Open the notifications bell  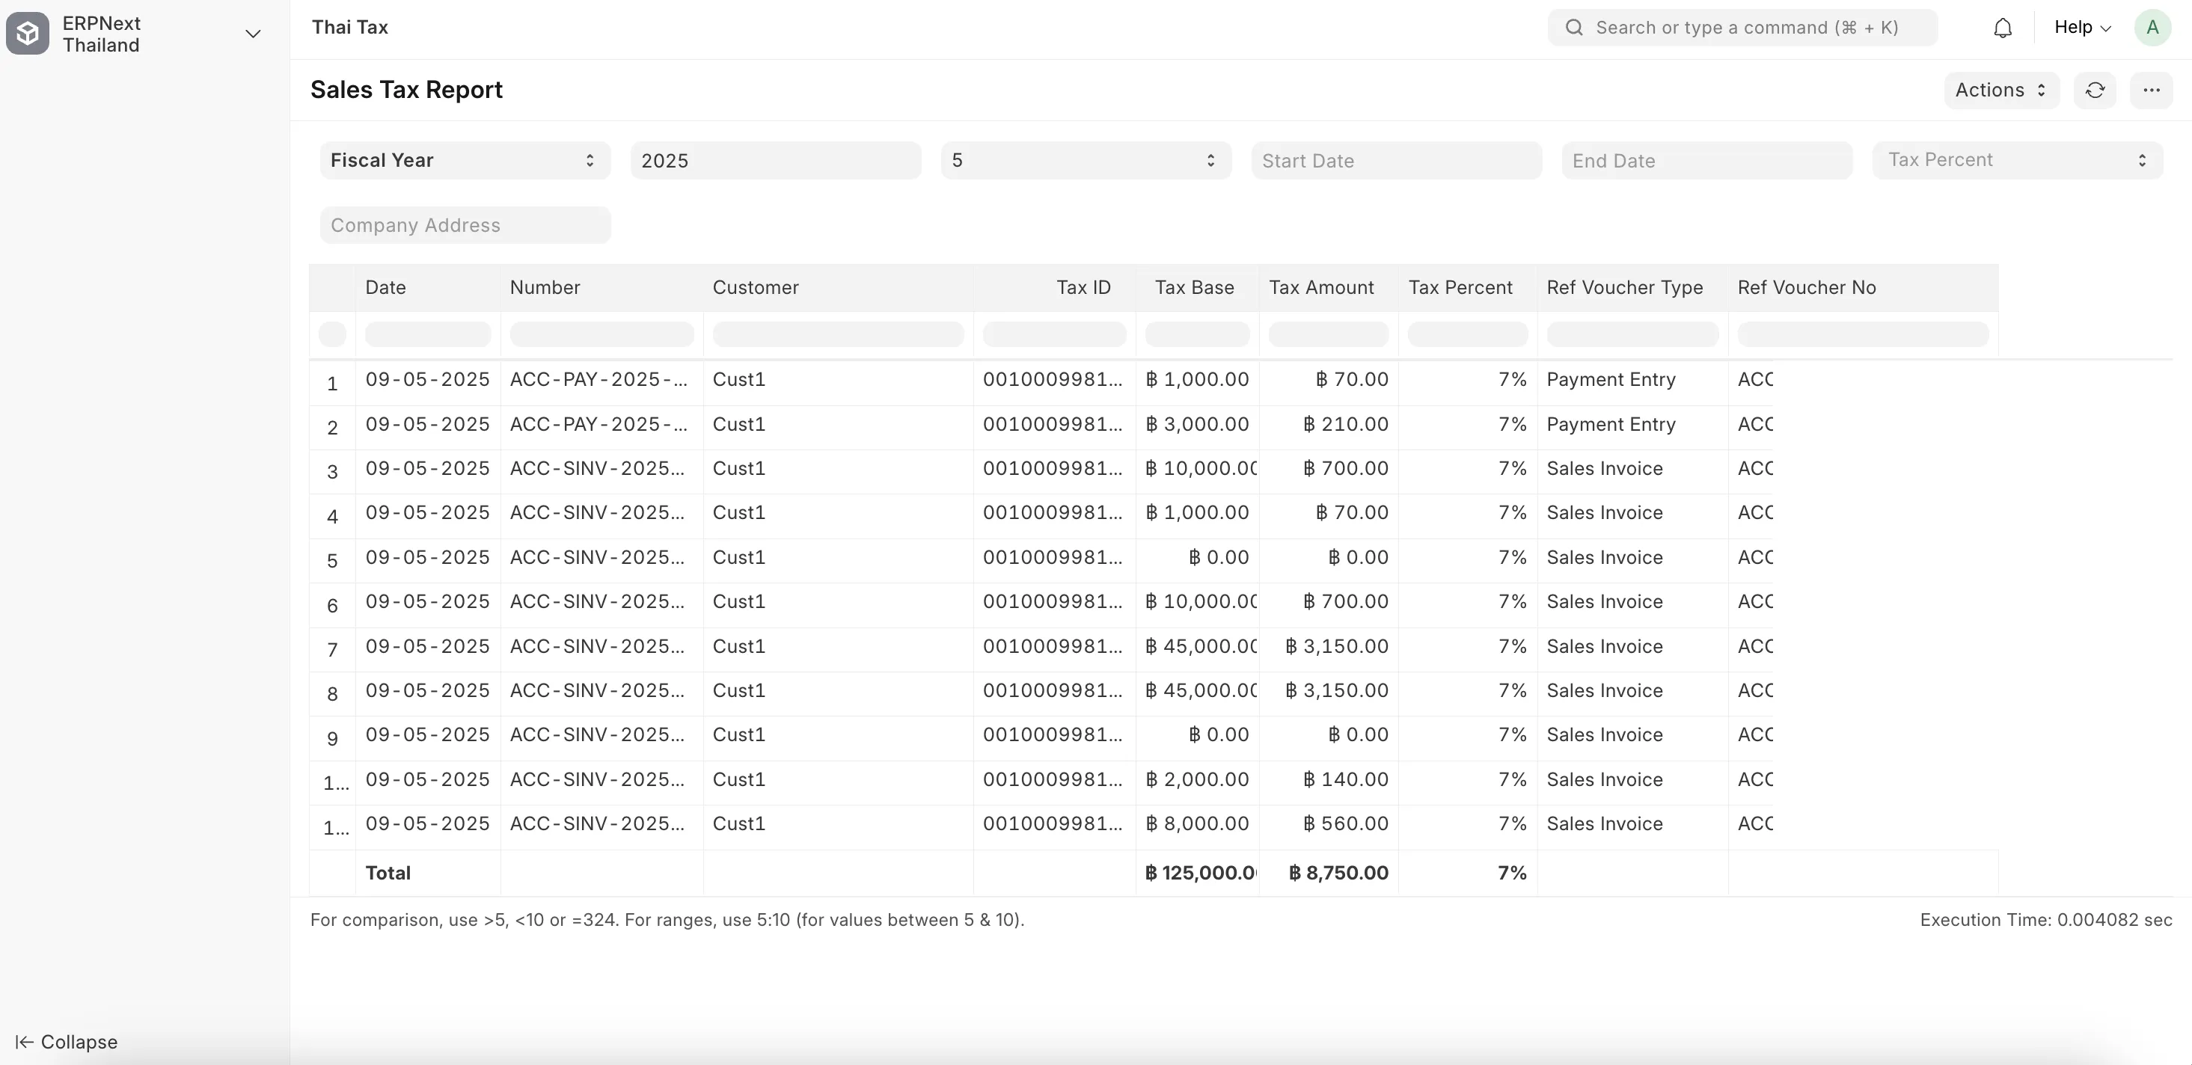click(2002, 28)
